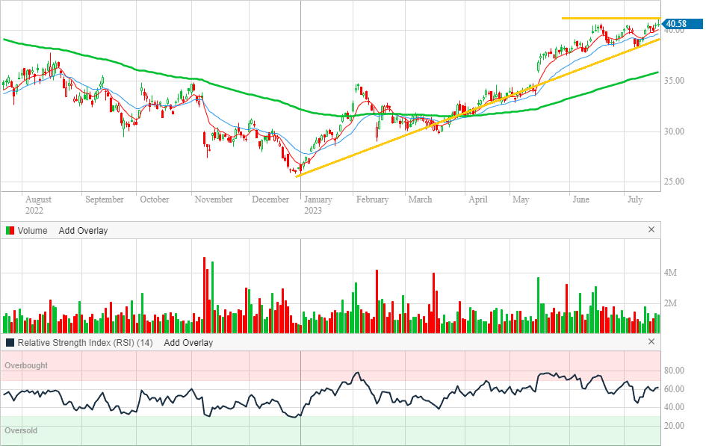Click the April label on time axis
The width and height of the screenshot is (706, 446).
477,199
